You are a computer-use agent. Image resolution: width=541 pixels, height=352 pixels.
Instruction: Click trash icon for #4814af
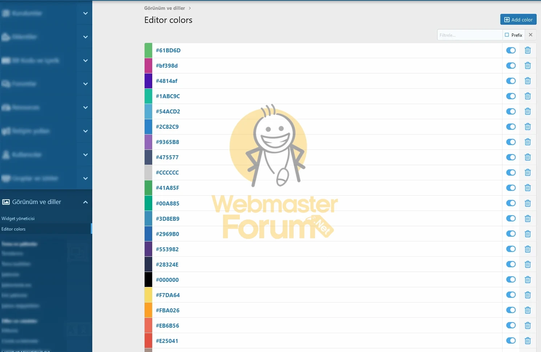(x=528, y=81)
